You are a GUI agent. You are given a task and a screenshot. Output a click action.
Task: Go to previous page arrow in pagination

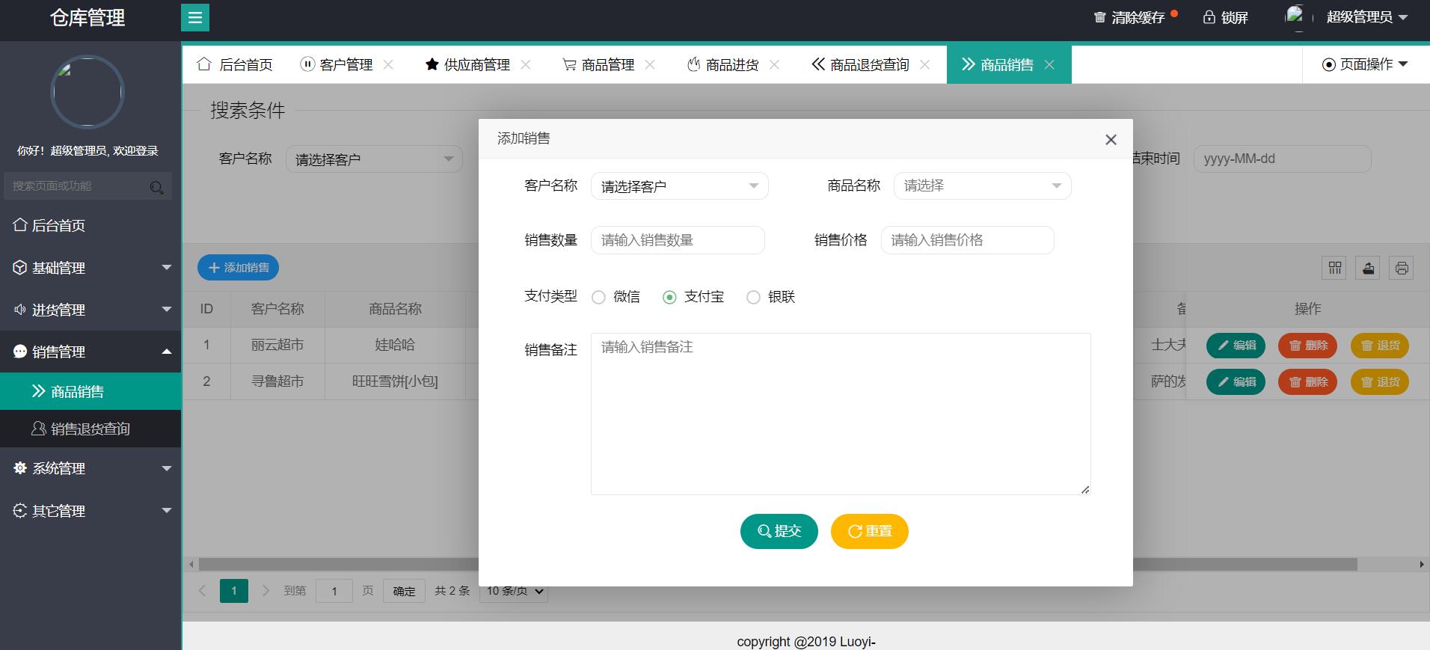tap(202, 591)
